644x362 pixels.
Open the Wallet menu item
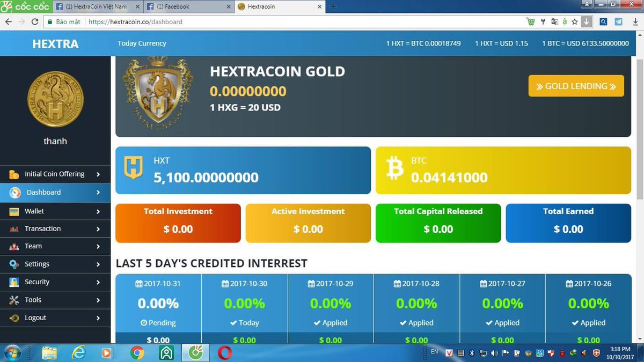pyautogui.click(x=55, y=211)
